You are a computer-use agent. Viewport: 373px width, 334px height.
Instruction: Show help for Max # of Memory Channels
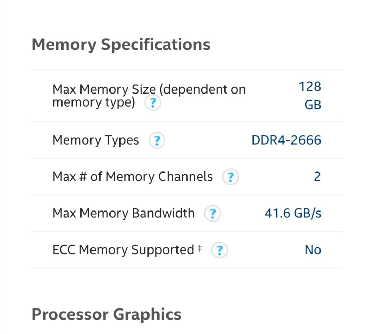pyautogui.click(x=230, y=177)
